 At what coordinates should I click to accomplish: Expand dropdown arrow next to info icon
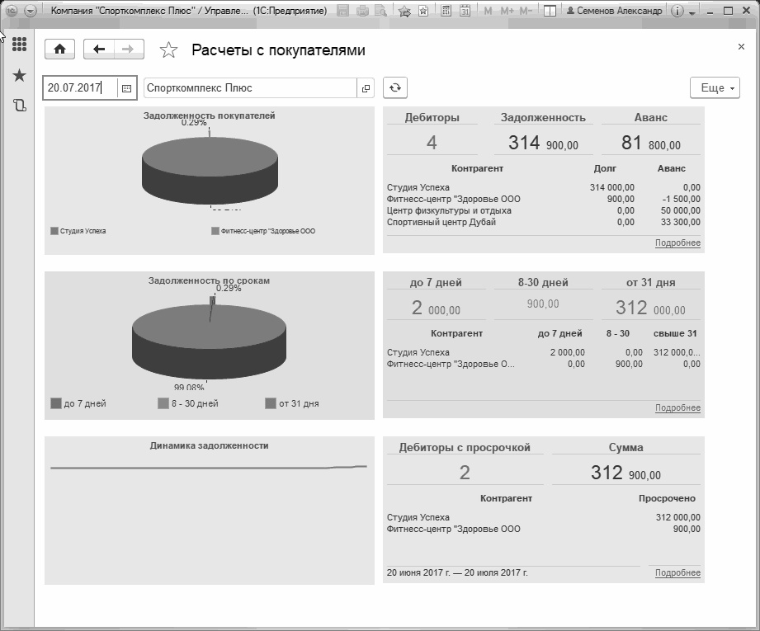(x=692, y=12)
